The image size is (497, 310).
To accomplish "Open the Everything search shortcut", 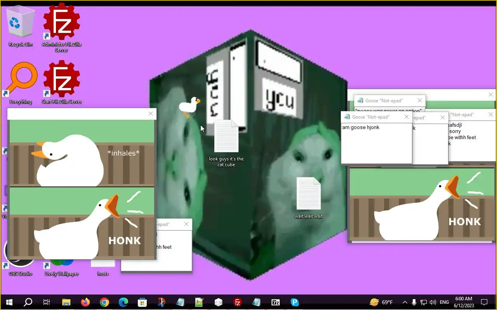I will pyautogui.click(x=21, y=83).
